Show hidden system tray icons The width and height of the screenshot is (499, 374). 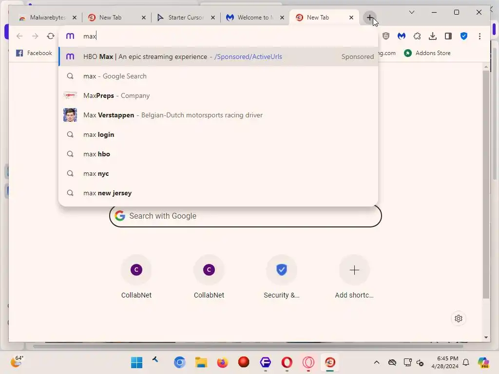pos(377,362)
